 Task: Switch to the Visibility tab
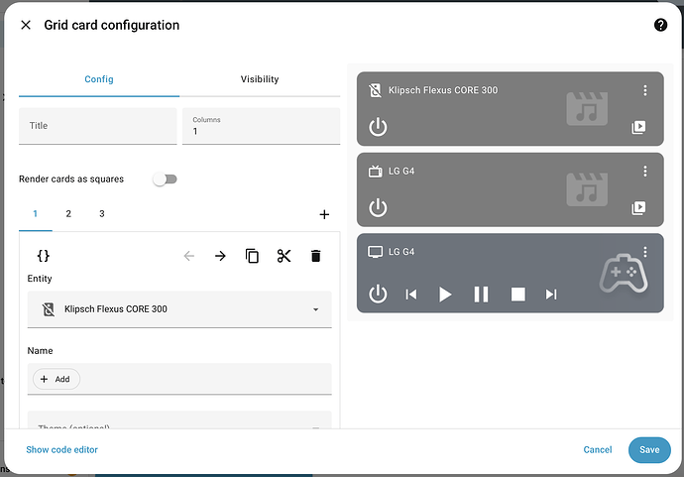point(260,79)
